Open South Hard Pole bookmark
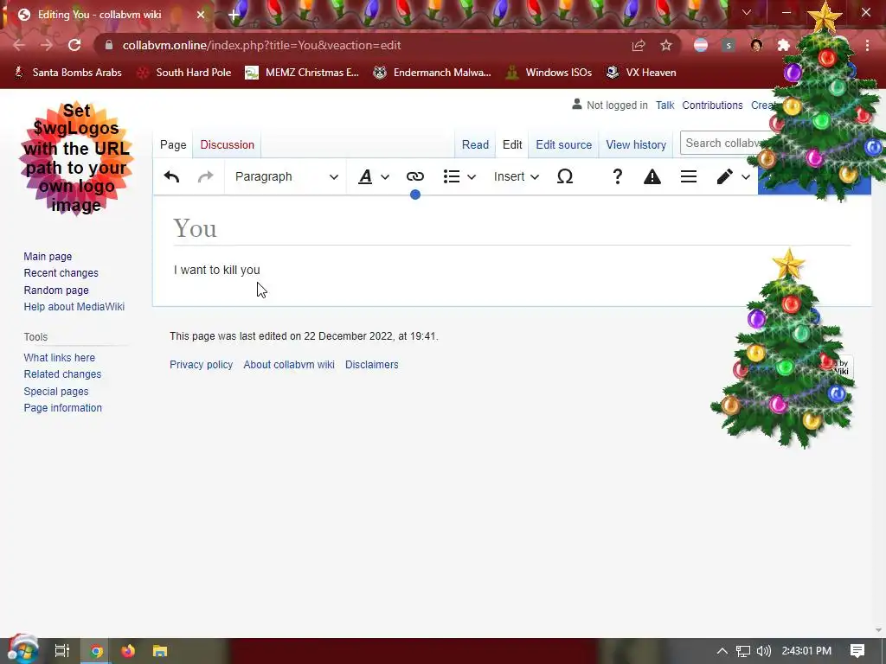The height and width of the screenshot is (664, 886). 185,73
